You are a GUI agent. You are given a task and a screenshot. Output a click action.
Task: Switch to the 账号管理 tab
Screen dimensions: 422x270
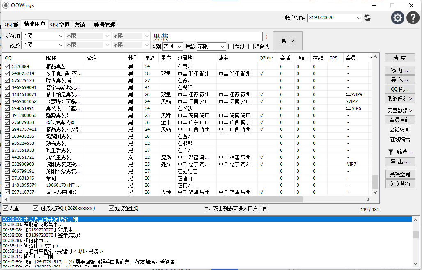[105, 25]
